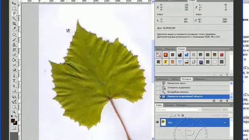The height and width of the screenshot is (140, 249).
Task: Set history brush source for Волшебная палочка
Action: 158,92
